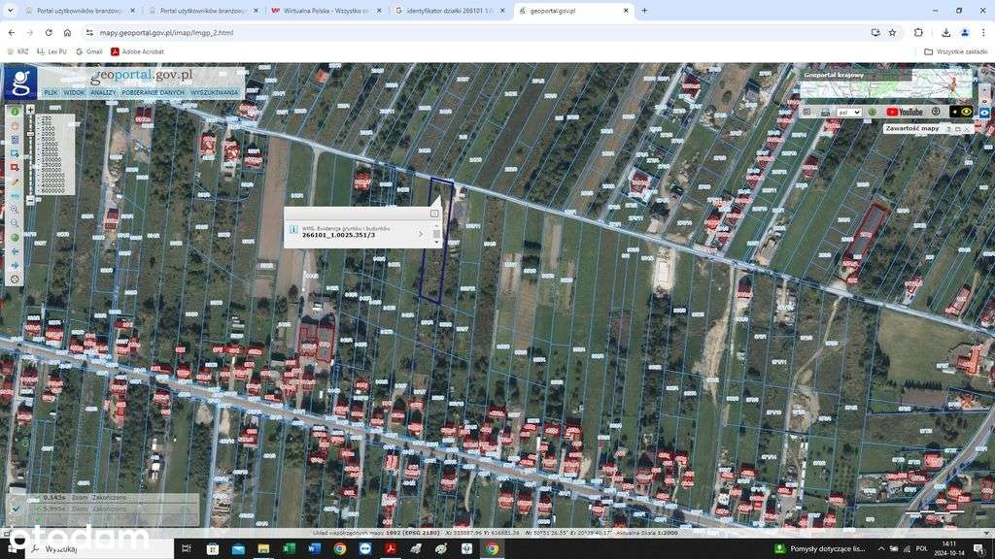
Task: Activate the magnifier zoom-out tool
Action: click(15, 222)
